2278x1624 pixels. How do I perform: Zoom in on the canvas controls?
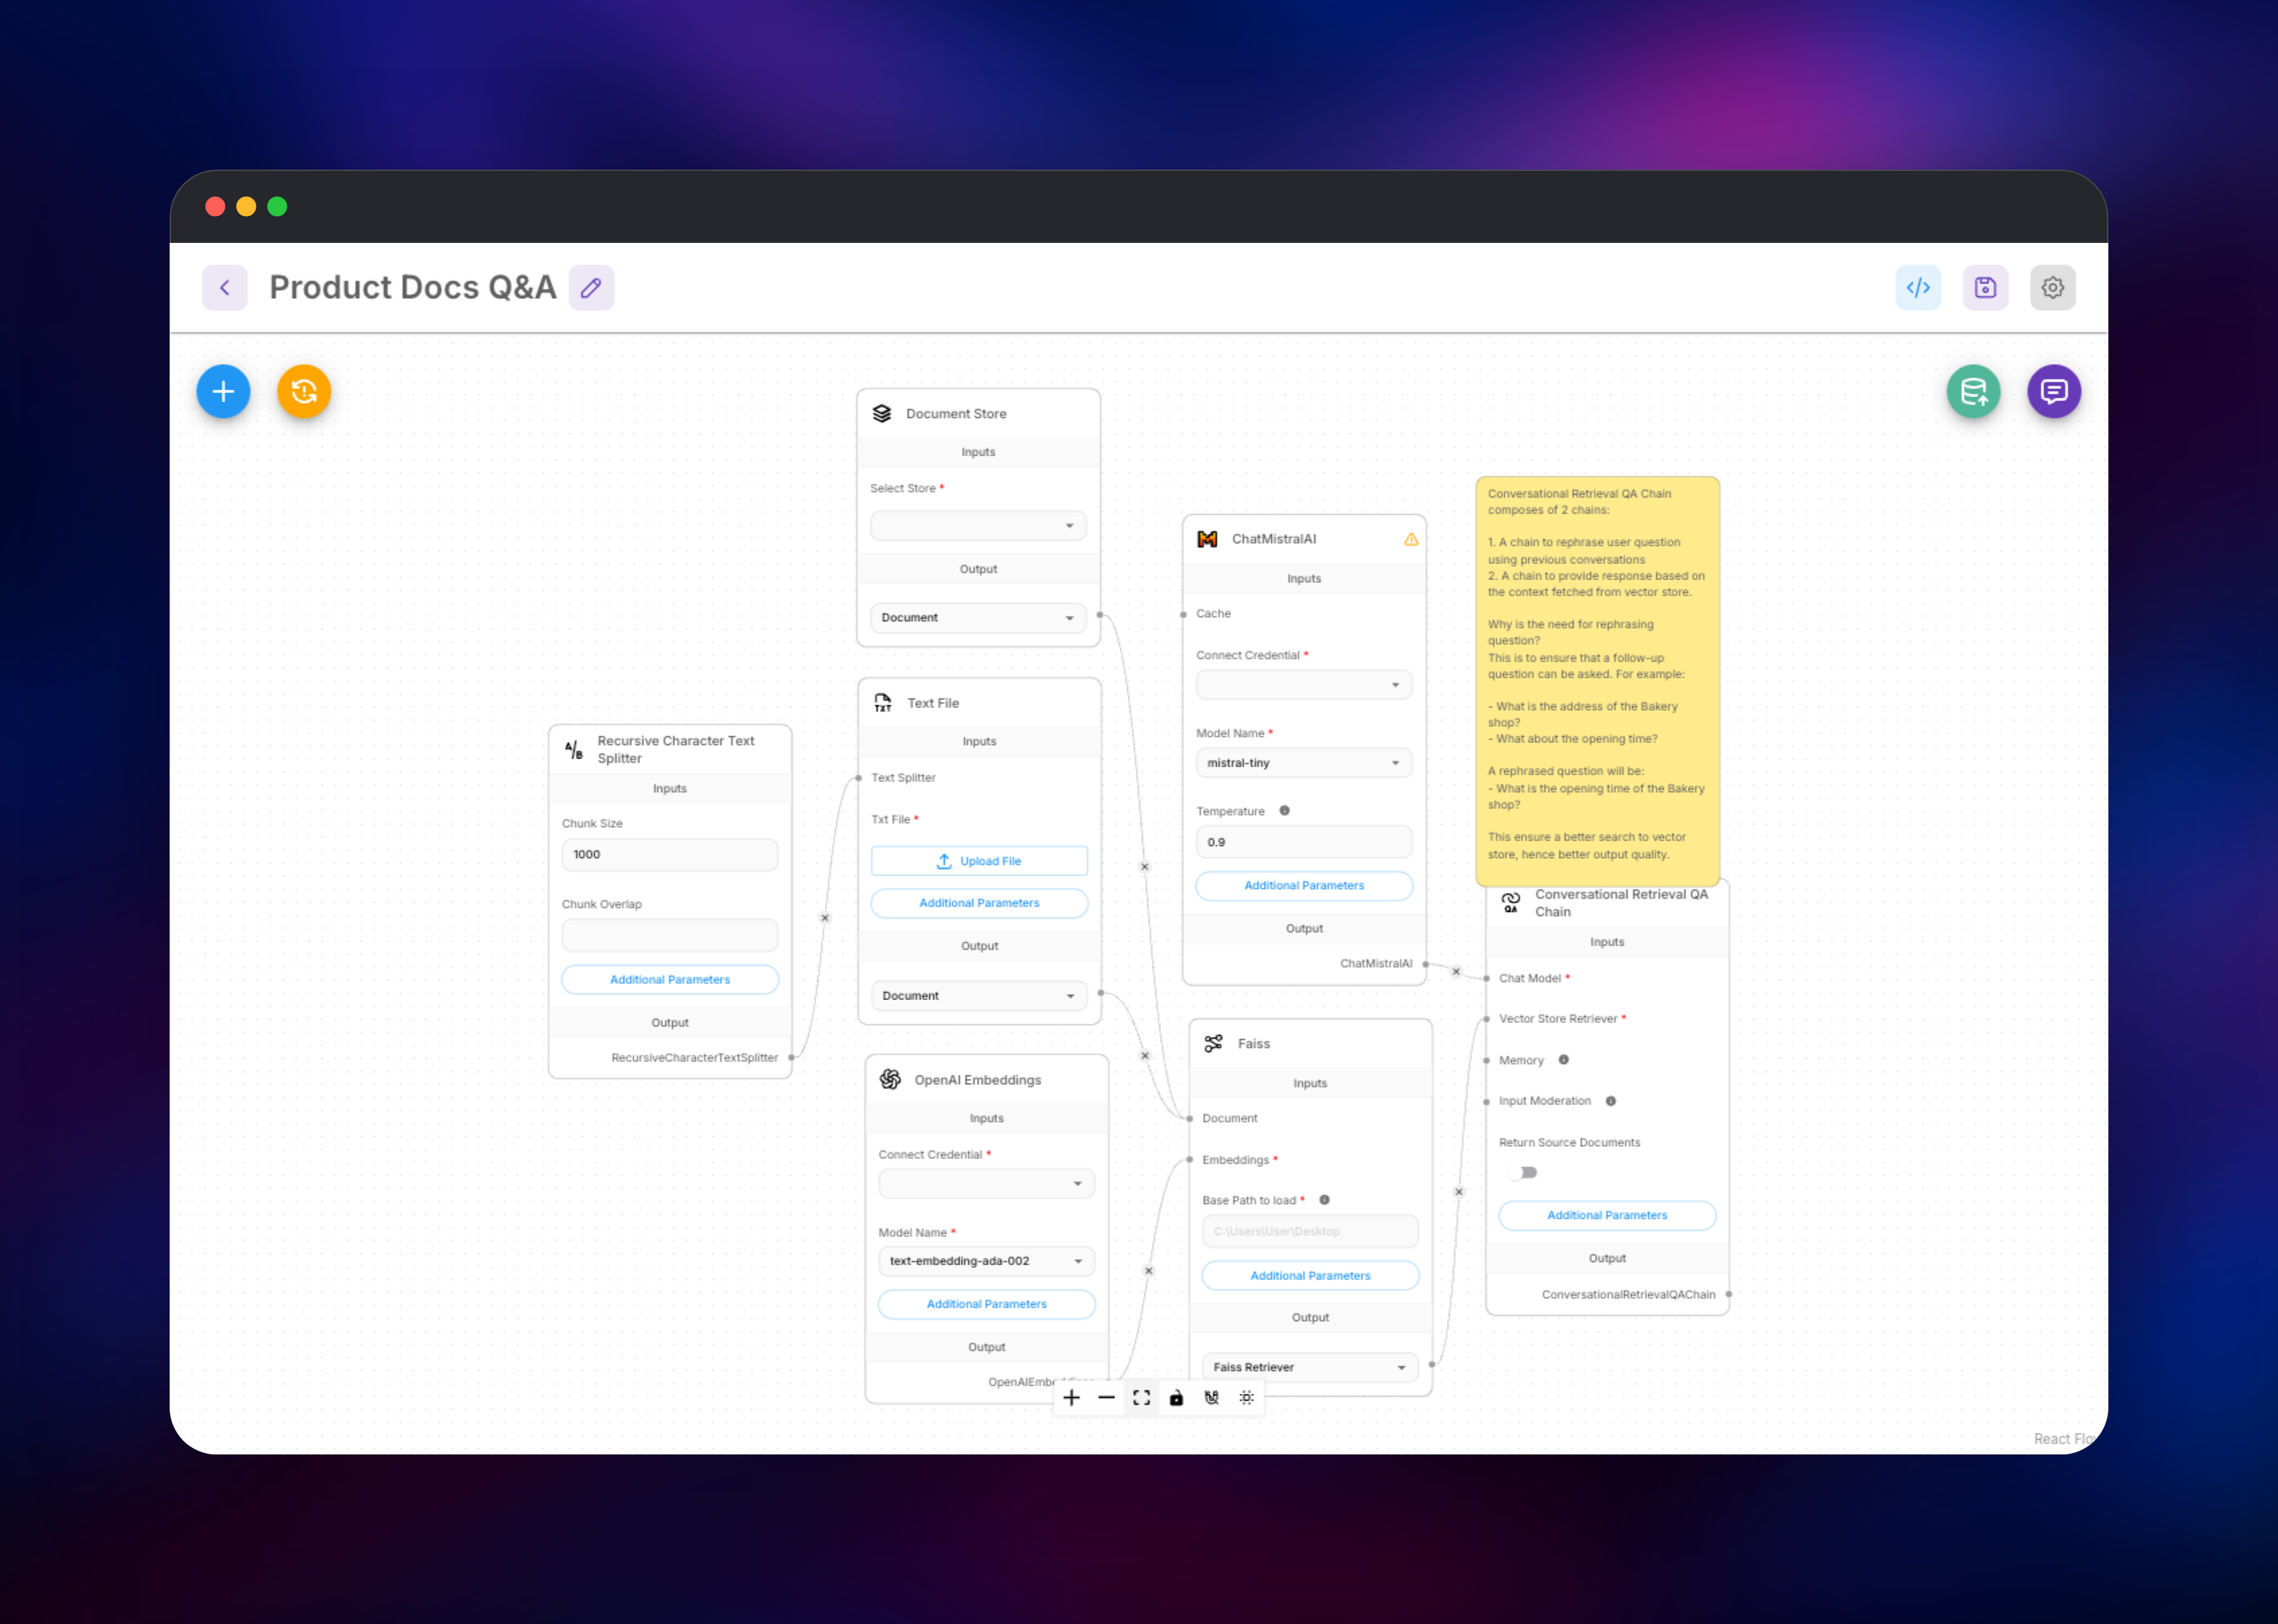coord(1071,1397)
